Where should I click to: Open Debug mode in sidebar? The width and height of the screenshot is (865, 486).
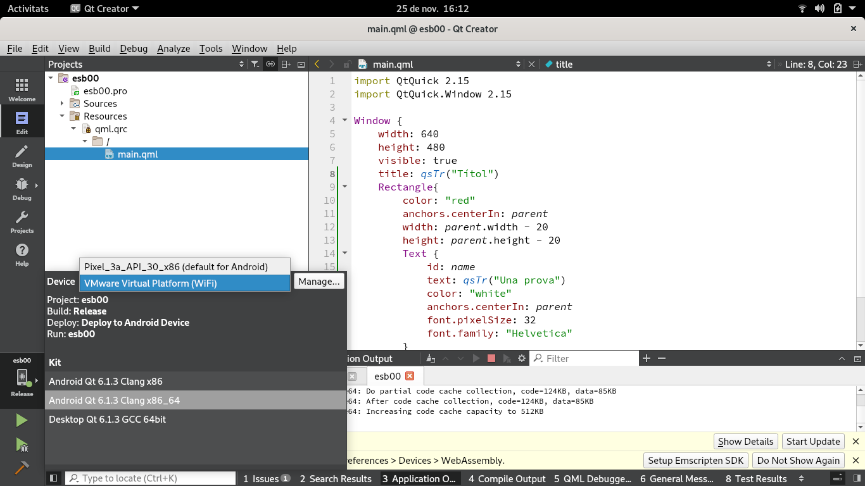[x=22, y=188]
